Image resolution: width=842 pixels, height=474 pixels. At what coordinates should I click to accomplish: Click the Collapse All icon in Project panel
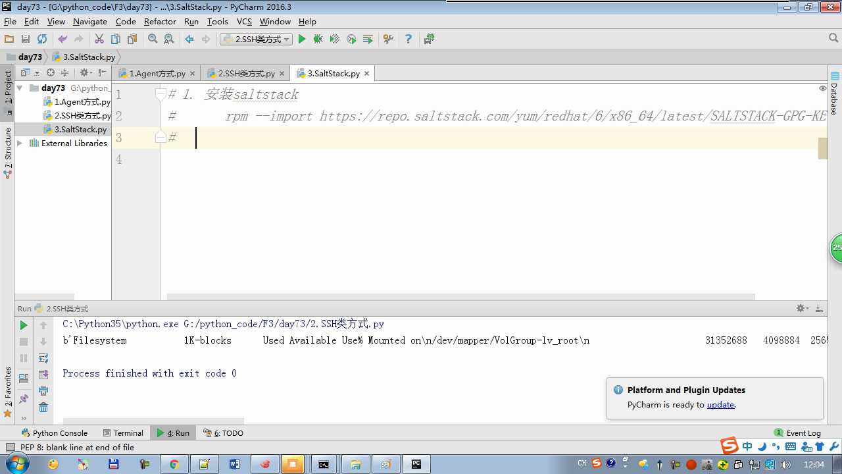64,73
